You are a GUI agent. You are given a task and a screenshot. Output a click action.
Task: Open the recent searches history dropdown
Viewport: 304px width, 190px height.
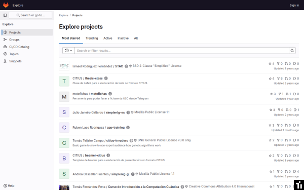pyautogui.click(x=68, y=50)
